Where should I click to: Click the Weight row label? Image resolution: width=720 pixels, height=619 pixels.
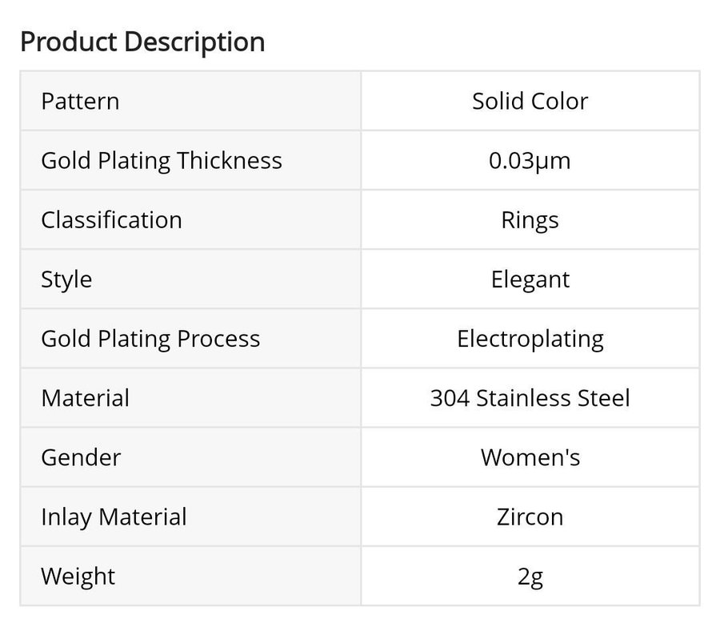(x=78, y=576)
